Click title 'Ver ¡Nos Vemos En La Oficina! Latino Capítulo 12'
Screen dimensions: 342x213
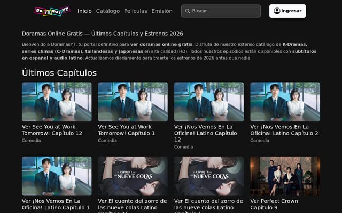tap(205, 133)
